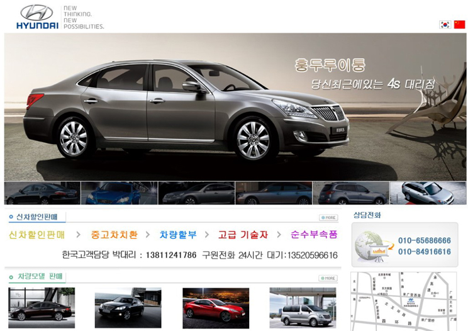468x331 pixels.
Task: Open the black sedan rear-view thumbnail
Action: coord(42,193)
